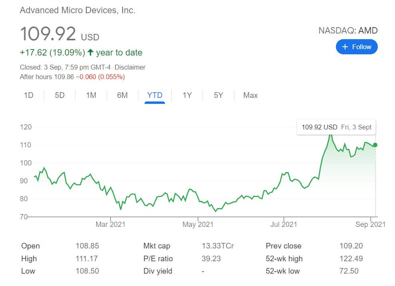The width and height of the screenshot is (395, 286).
Task: Open the Disclaimer link
Action: pyautogui.click(x=130, y=67)
